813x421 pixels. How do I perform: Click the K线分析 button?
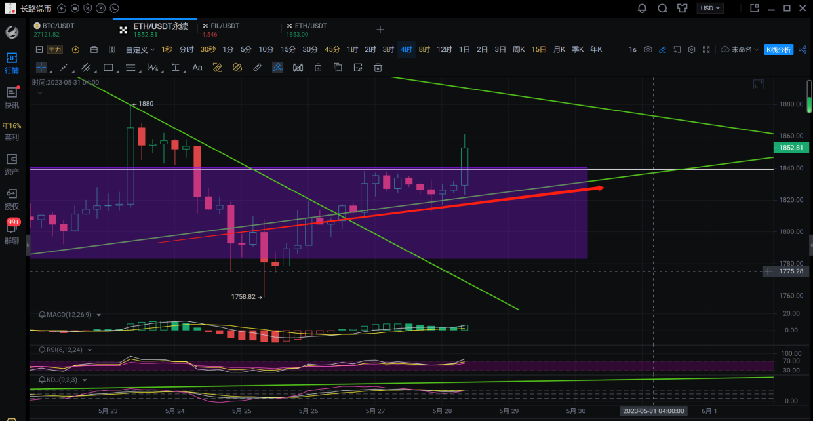(x=778, y=50)
